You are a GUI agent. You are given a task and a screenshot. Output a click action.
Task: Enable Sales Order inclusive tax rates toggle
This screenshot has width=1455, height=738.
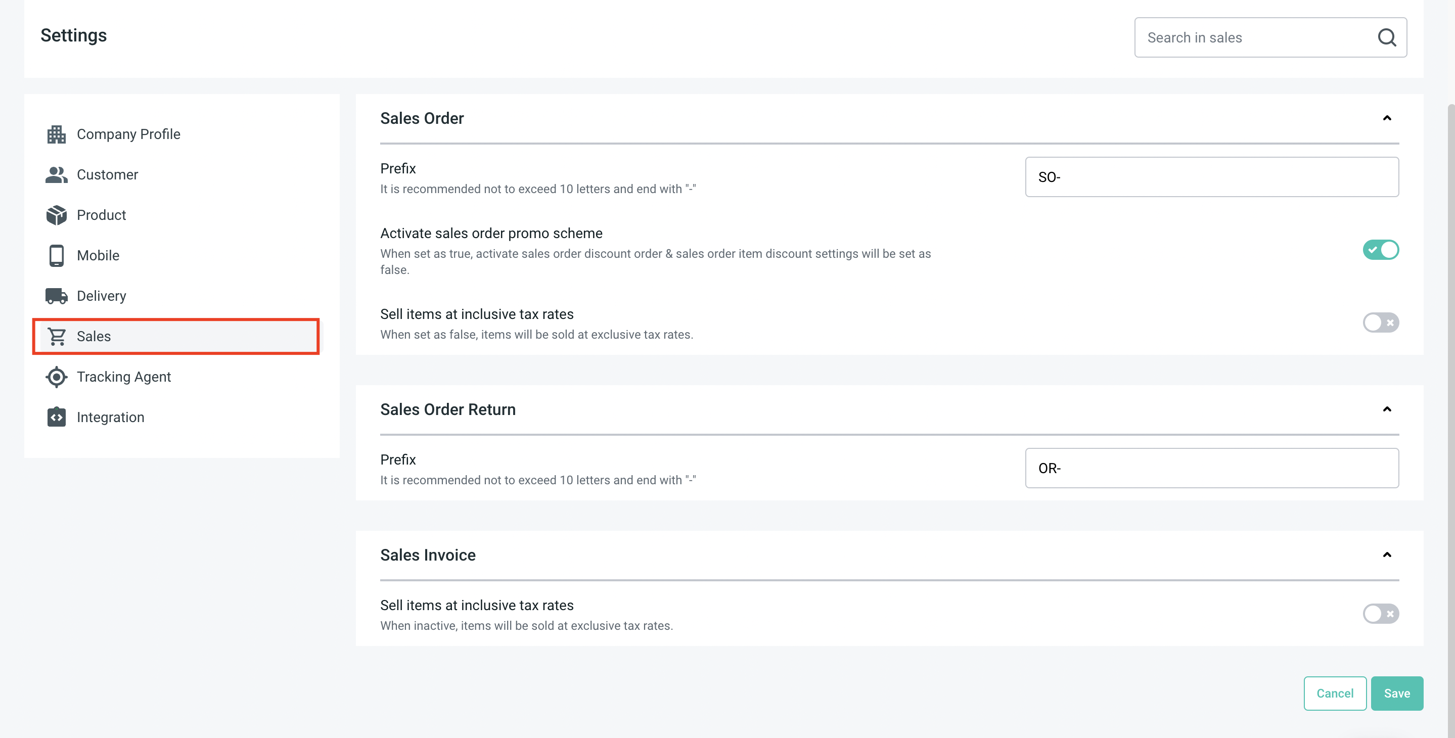coord(1381,323)
